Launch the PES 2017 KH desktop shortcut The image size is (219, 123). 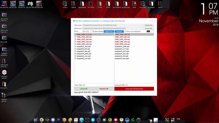pos(13,4)
